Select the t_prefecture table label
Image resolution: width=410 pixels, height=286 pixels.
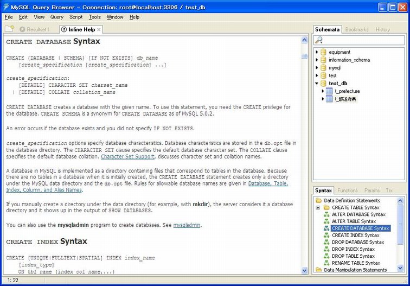click(347, 91)
